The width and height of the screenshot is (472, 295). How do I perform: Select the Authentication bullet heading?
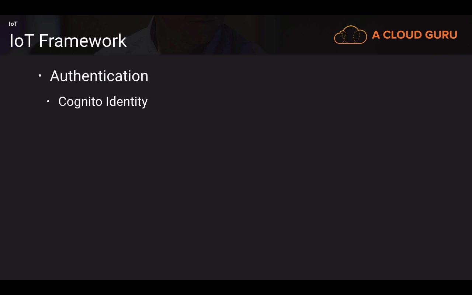tap(99, 76)
